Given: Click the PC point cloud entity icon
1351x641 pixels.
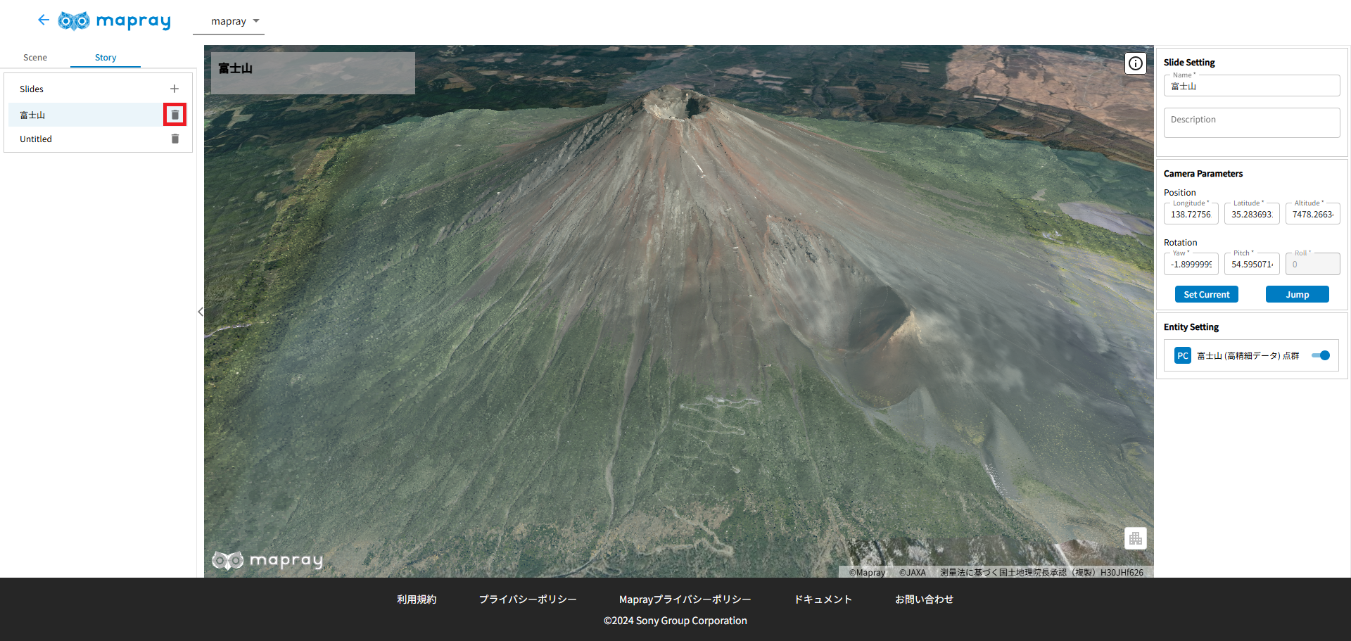Looking at the screenshot, I should tap(1182, 356).
